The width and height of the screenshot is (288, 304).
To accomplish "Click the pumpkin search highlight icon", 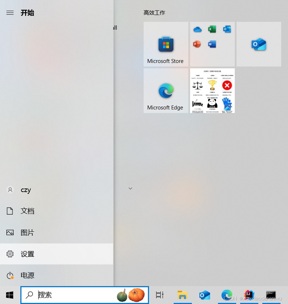I will coord(131,295).
